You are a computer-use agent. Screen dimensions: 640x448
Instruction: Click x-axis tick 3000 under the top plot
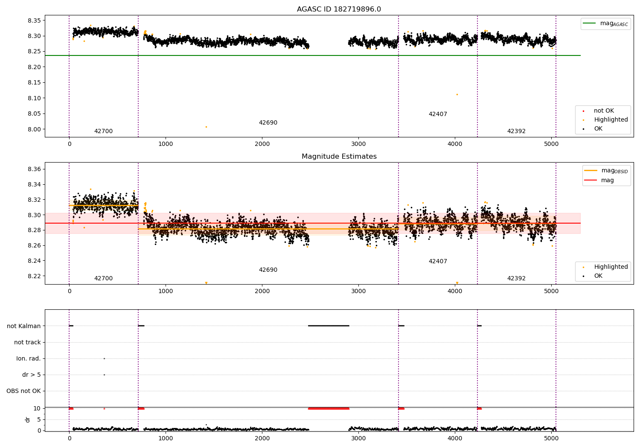pyautogui.click(x=358, y=144)
